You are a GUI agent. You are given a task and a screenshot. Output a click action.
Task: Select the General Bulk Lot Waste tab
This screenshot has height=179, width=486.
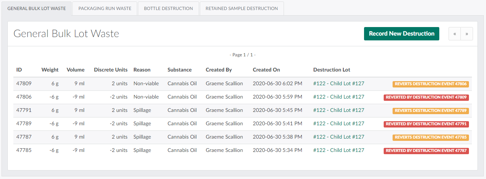36,9
